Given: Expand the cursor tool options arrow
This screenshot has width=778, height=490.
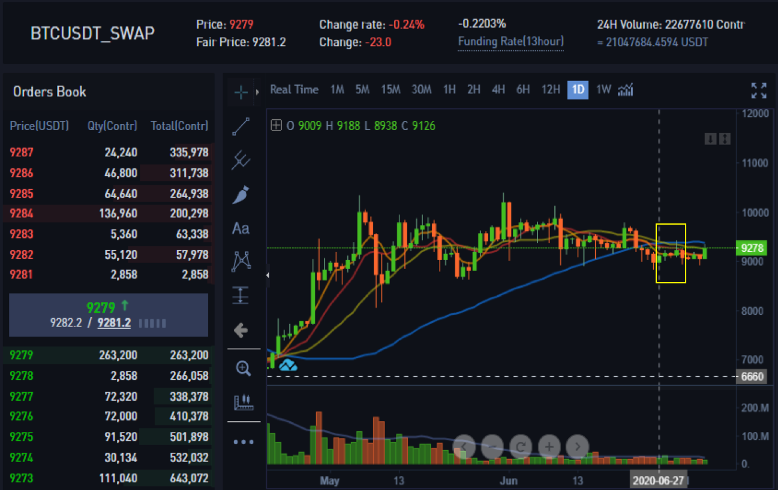Looking at the screenshot, I should click(x=257, y=92).
